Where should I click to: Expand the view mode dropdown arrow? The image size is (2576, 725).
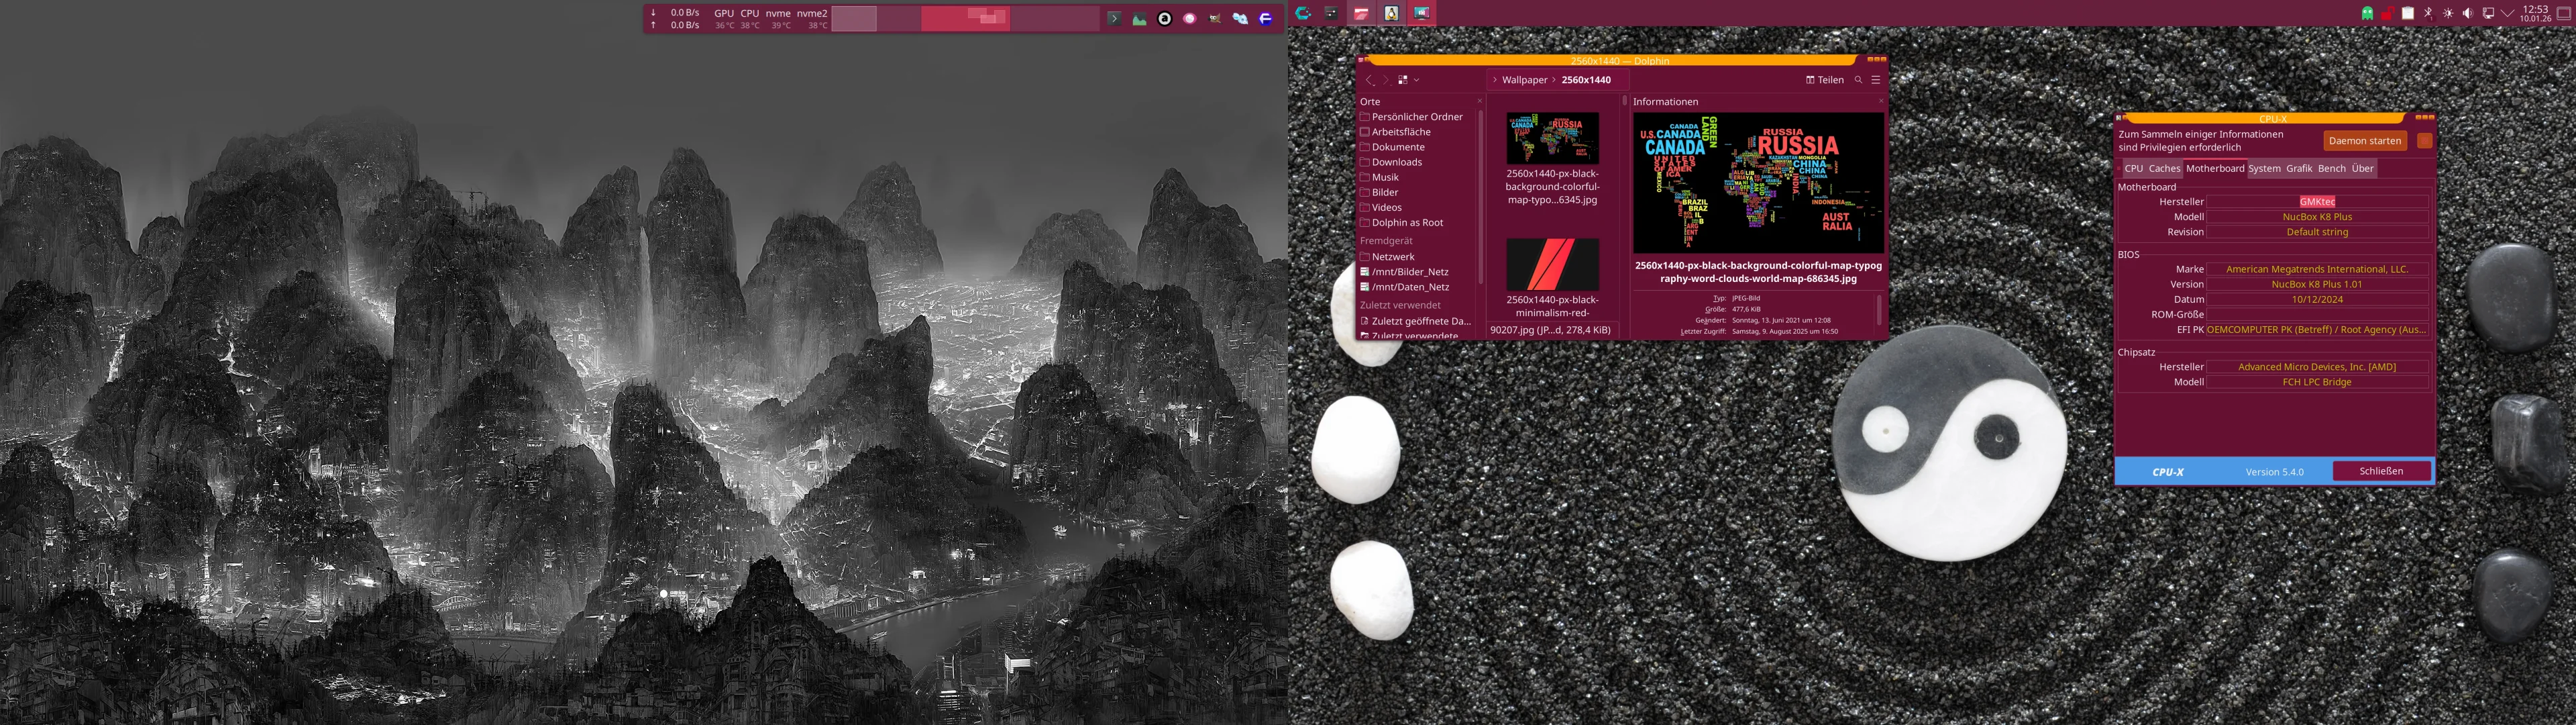pos(1417,80)
